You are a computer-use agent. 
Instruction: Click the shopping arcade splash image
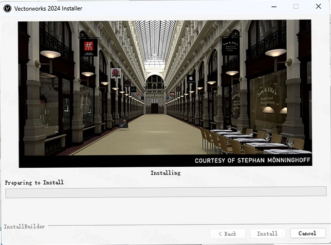point(165,94)
